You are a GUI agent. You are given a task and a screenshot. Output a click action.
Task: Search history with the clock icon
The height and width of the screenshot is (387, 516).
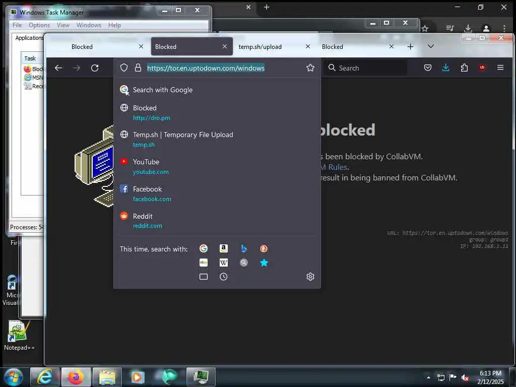[223, 277]
